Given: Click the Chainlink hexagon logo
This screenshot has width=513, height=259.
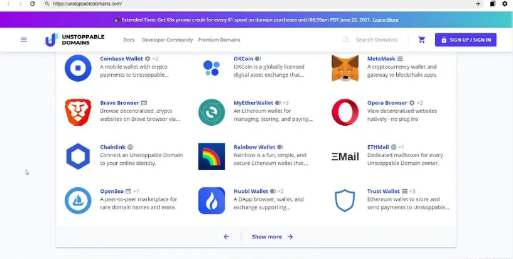Looking at the screenshot, I should (78, 156).
